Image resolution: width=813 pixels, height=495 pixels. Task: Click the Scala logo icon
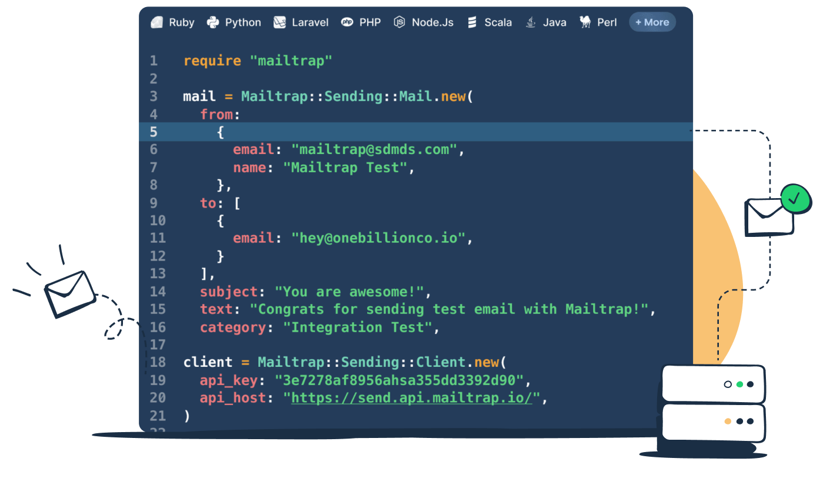(x=472, y=22)
